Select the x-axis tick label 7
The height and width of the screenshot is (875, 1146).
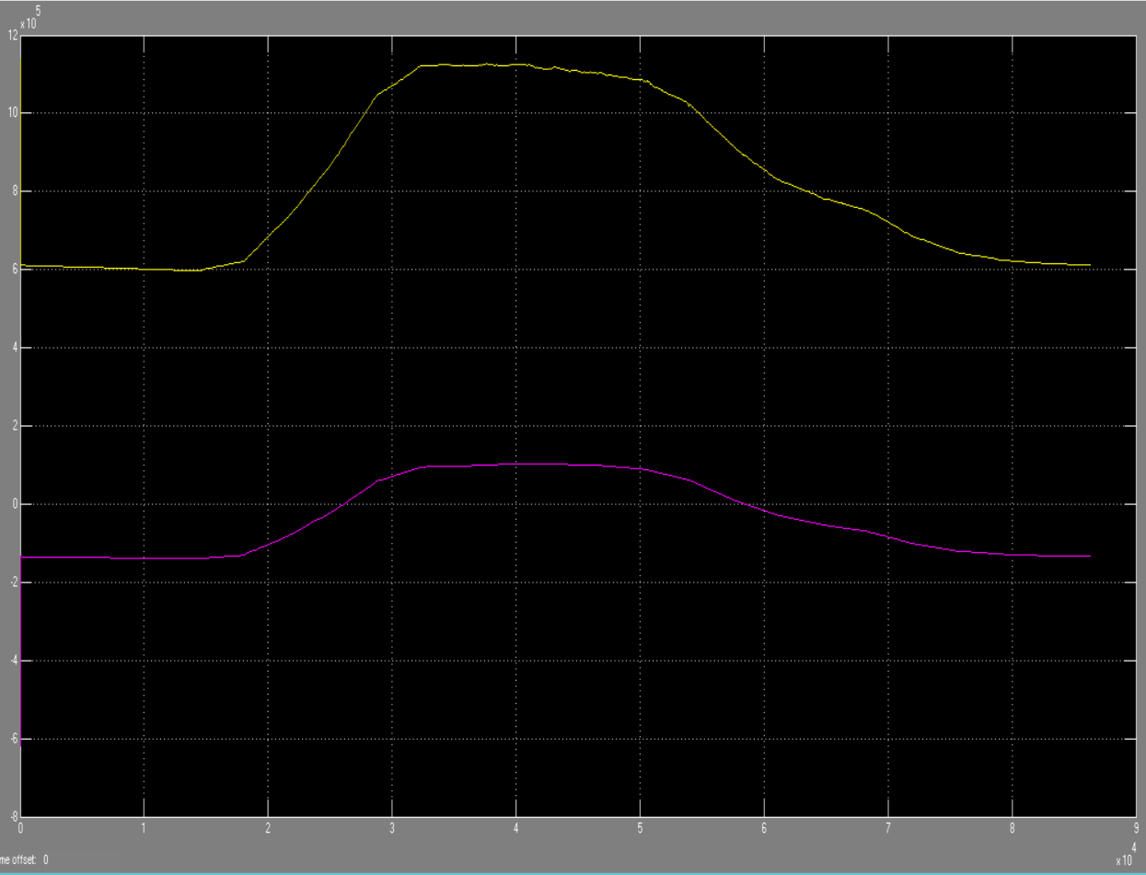pos(888,826)
